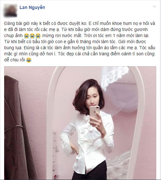This screenshot has width=161, height=180.
Task: Click the blurred profile avatar picture
Action: (x=11, y=10)
